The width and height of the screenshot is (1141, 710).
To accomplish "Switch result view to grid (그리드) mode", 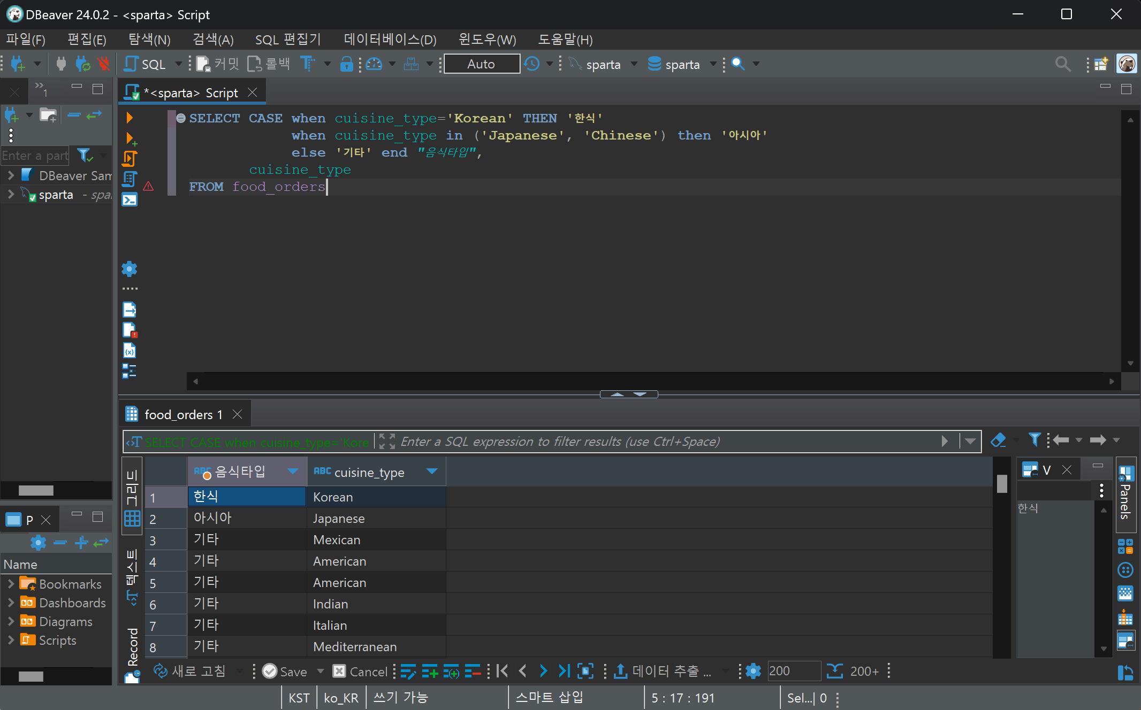I will coord(132,495).
